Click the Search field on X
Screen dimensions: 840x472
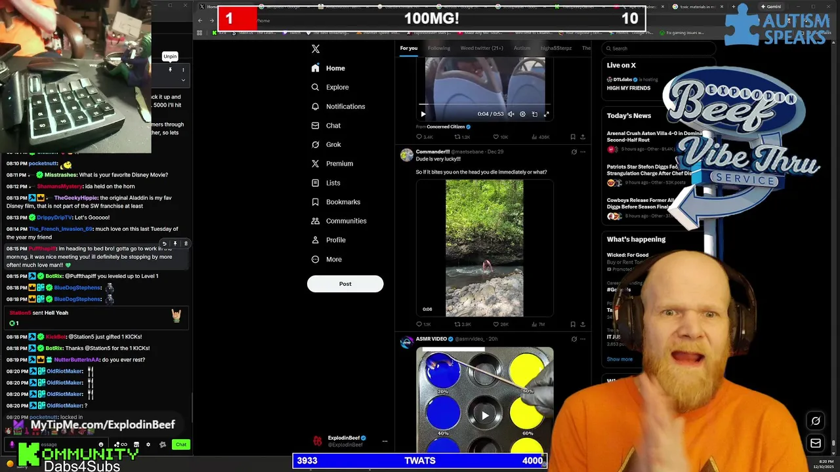point(658,48)
